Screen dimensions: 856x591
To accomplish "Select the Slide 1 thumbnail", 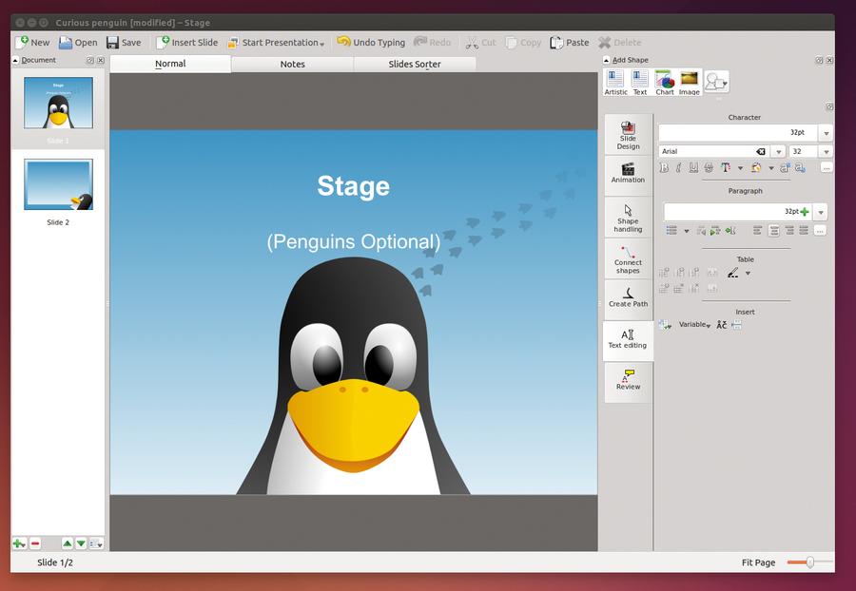I will click(58, 103).
